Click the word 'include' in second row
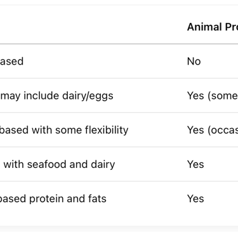The image size is (238, 232). 41,96
